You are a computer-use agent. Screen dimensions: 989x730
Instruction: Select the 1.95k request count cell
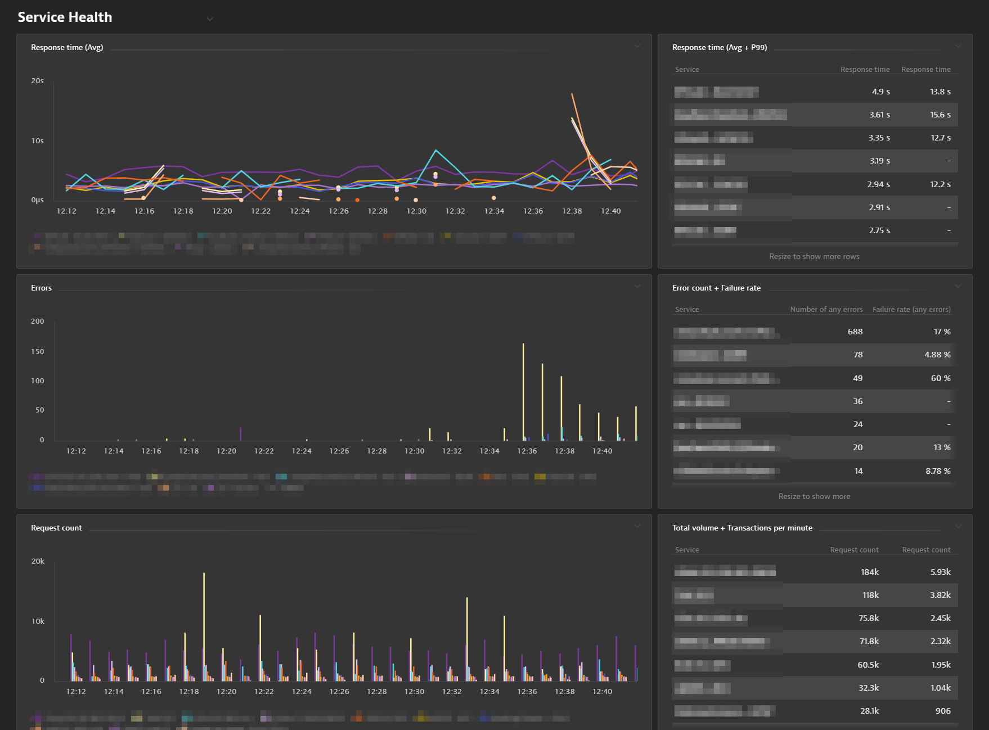point(941,665)
